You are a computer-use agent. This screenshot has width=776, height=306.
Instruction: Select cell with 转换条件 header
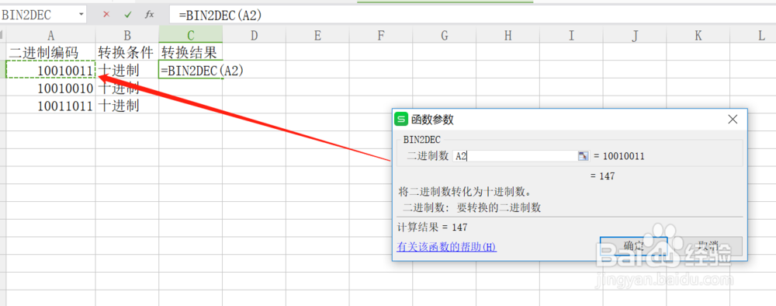[127, 52]
